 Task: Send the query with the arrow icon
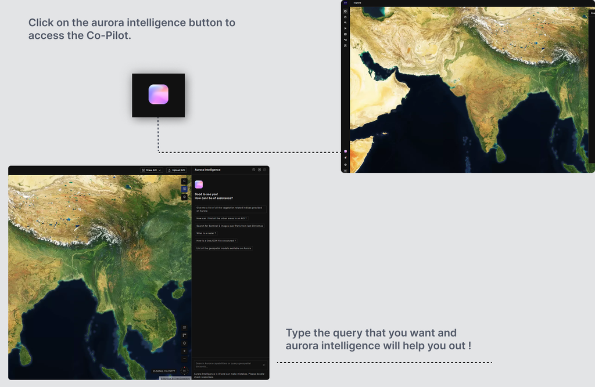264,365
